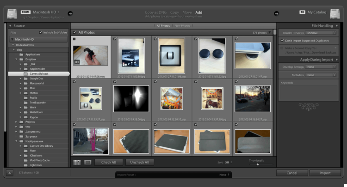This screenshot has width=347, height=187.
Task: Click the iPod Photo Cache folder icon
Action: (26, 160)
